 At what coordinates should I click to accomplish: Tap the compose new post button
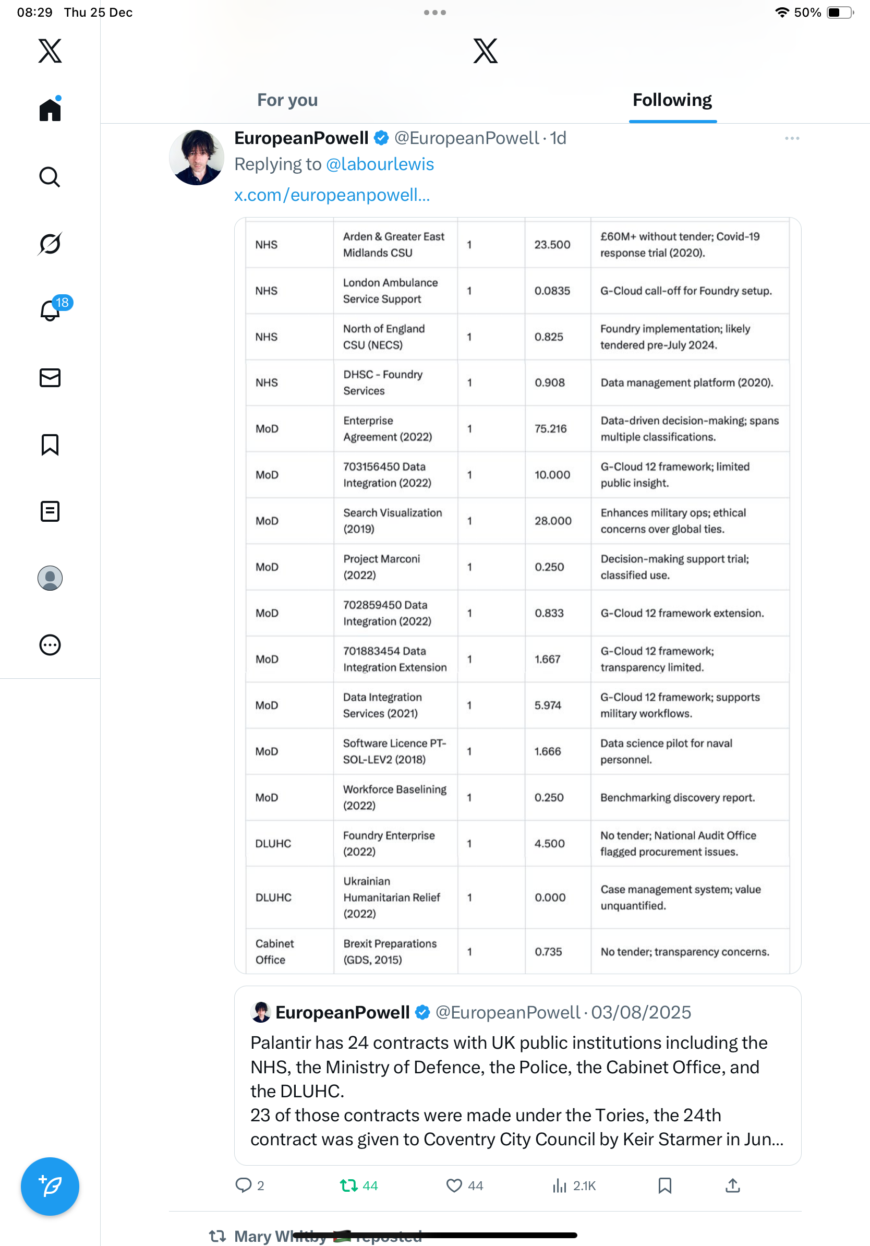pyautogui.click(x=50, y=1187)
